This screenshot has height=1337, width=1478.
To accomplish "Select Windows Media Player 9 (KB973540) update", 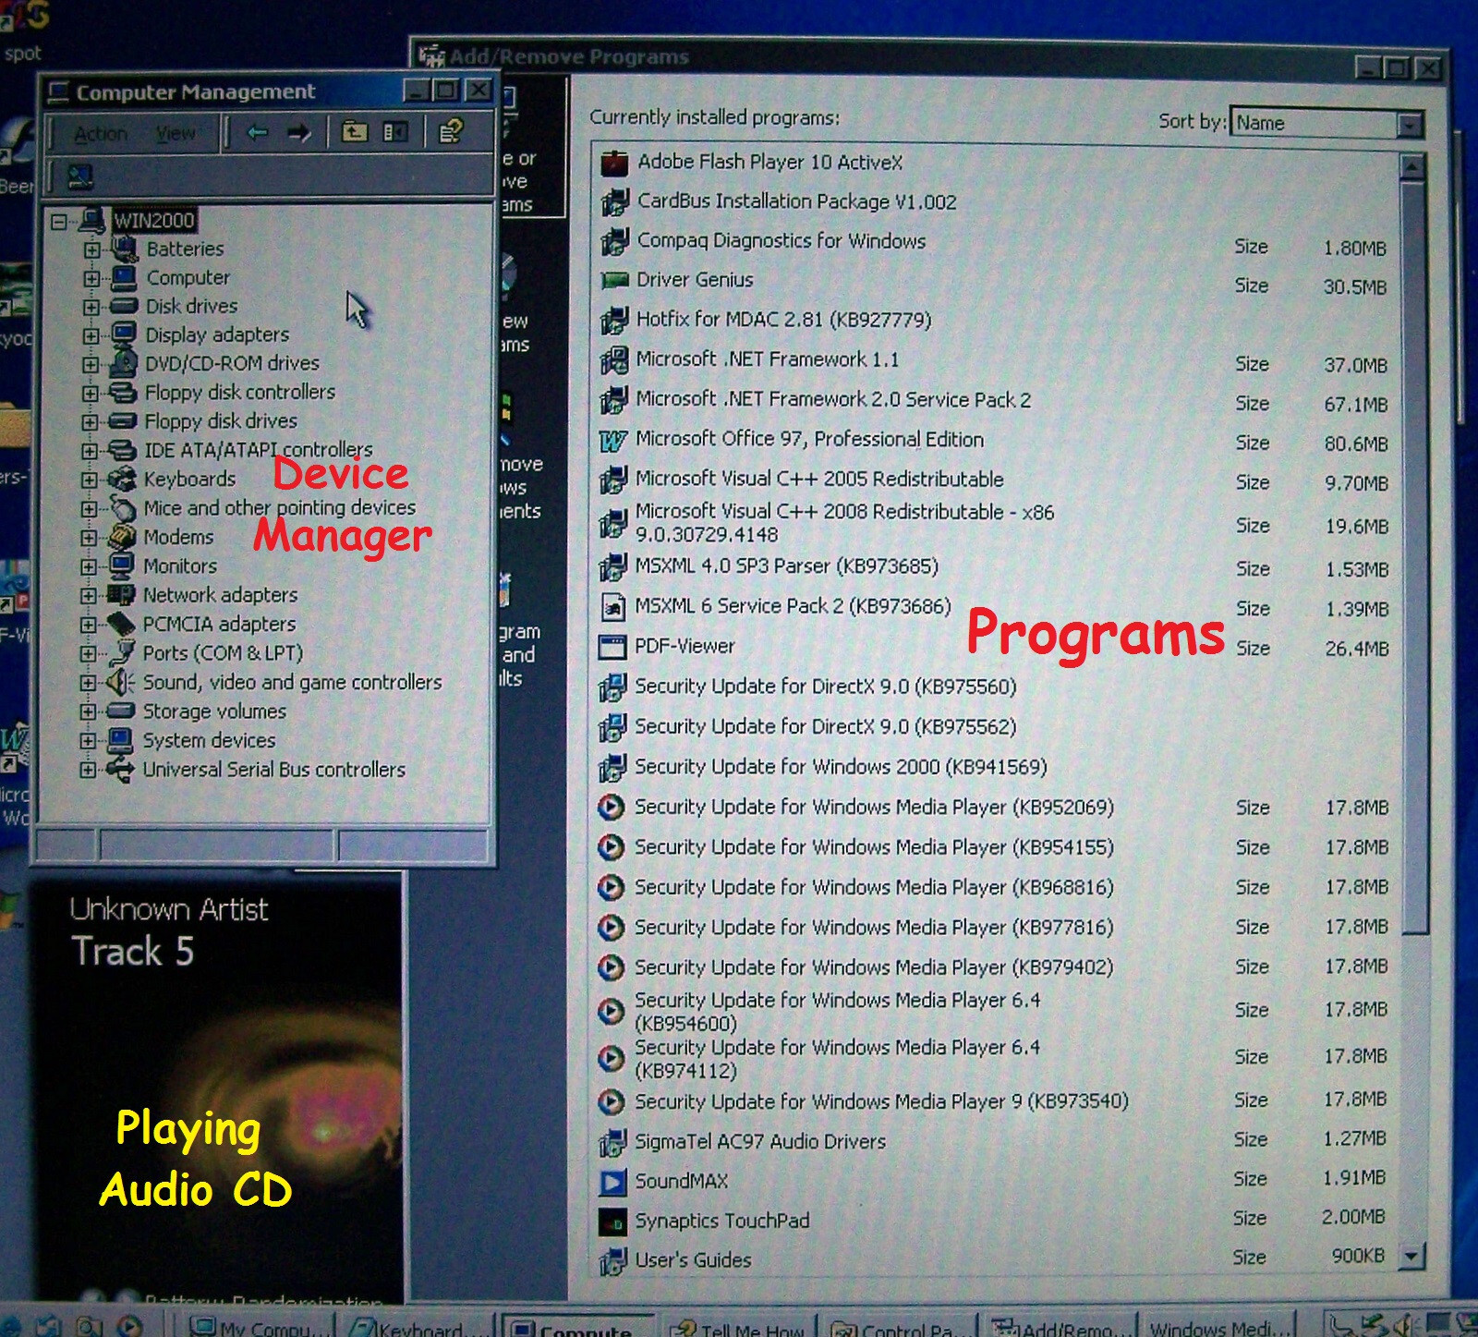I will tap(881, 1101).
